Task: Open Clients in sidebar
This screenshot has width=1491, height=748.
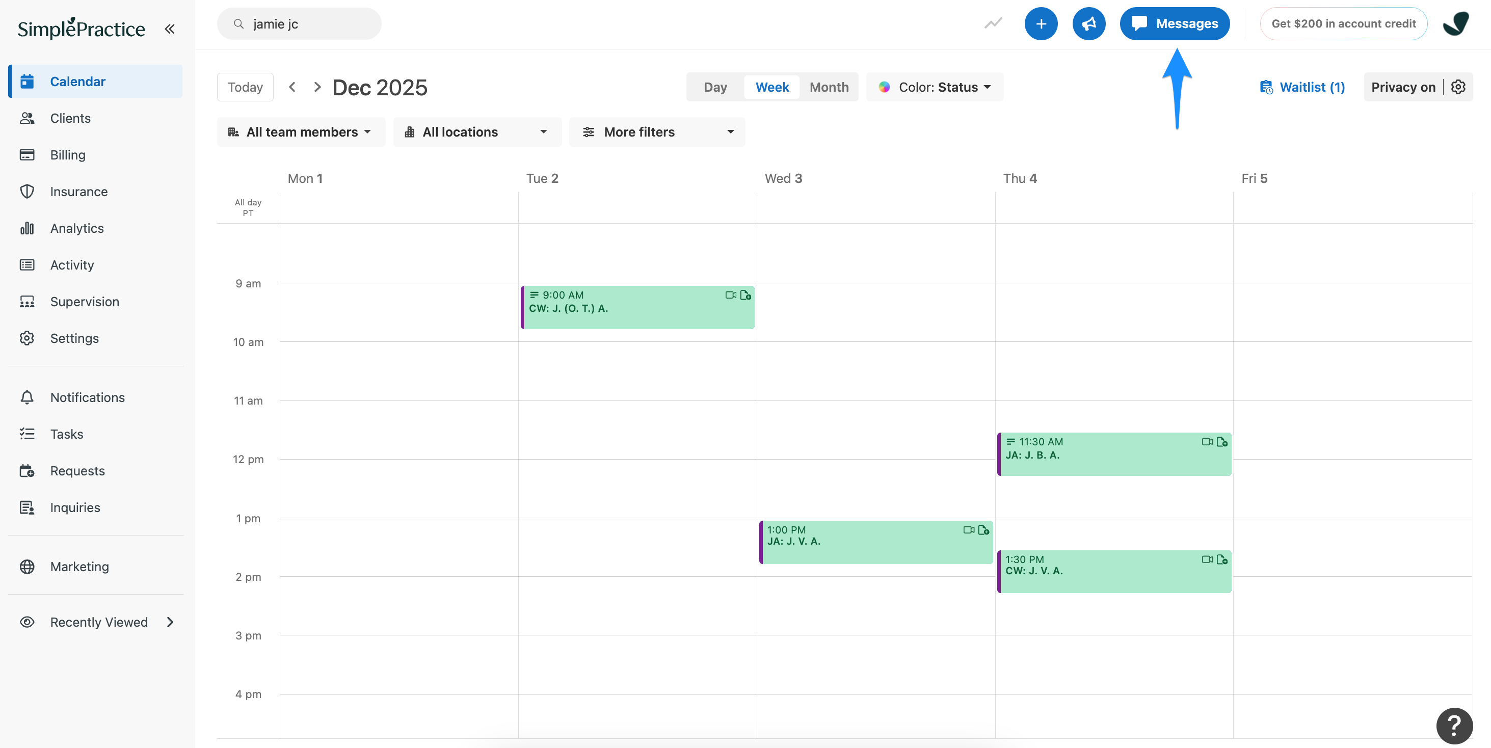Action: [x=95, y=118]
